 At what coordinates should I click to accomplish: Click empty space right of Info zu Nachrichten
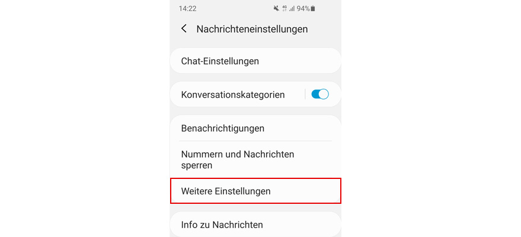coord(302,225)
